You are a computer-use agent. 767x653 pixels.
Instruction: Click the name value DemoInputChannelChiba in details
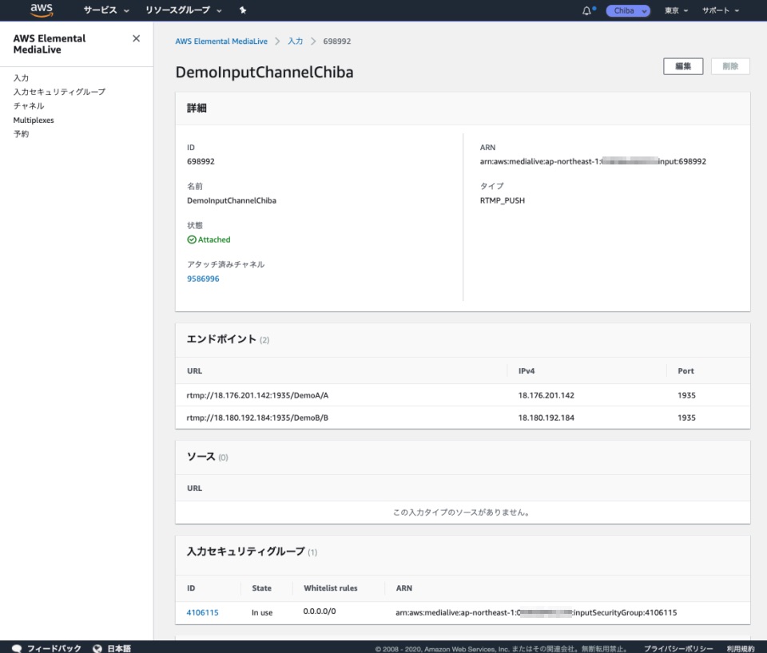(x=232, y=200)
